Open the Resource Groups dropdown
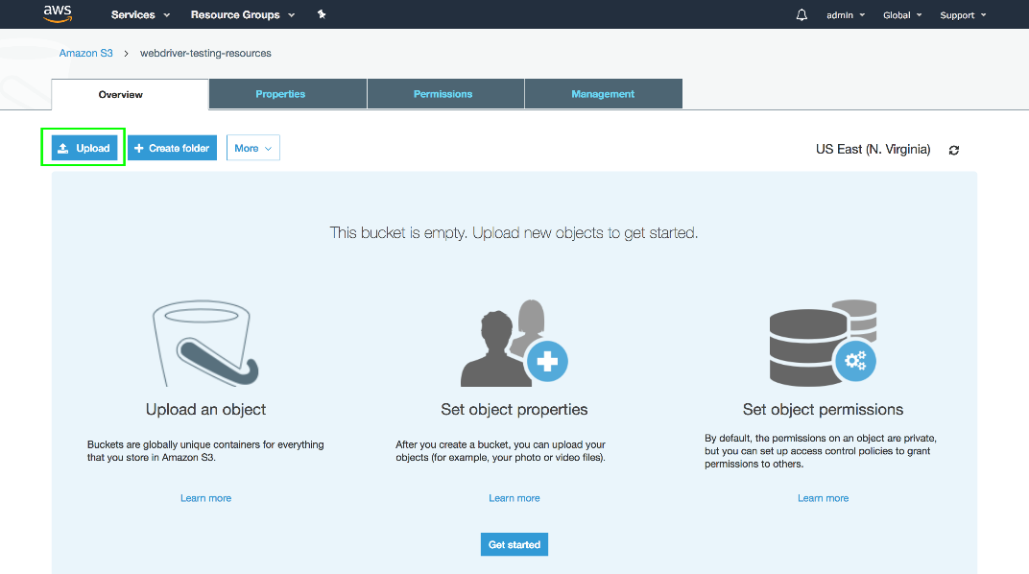The height and width of the screenshot is (574, 1029). click(243, 15)
